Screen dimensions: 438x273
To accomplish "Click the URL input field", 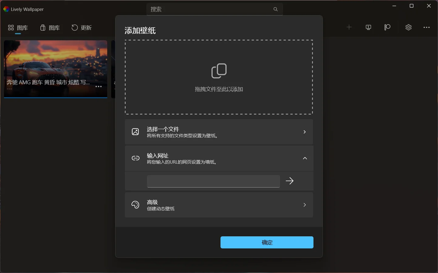I will click(213, 181).
